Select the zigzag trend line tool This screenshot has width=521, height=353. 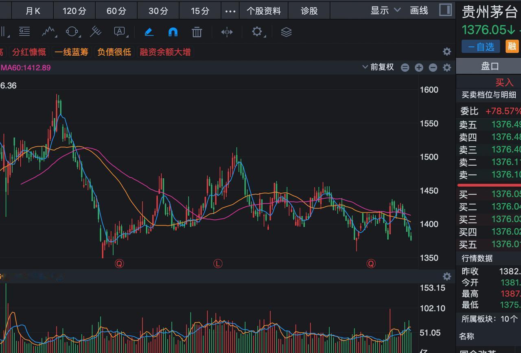[x=48, y=32]
